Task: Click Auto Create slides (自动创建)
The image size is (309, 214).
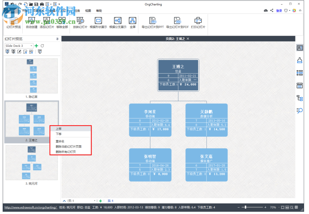Action: tap(32, 23)
